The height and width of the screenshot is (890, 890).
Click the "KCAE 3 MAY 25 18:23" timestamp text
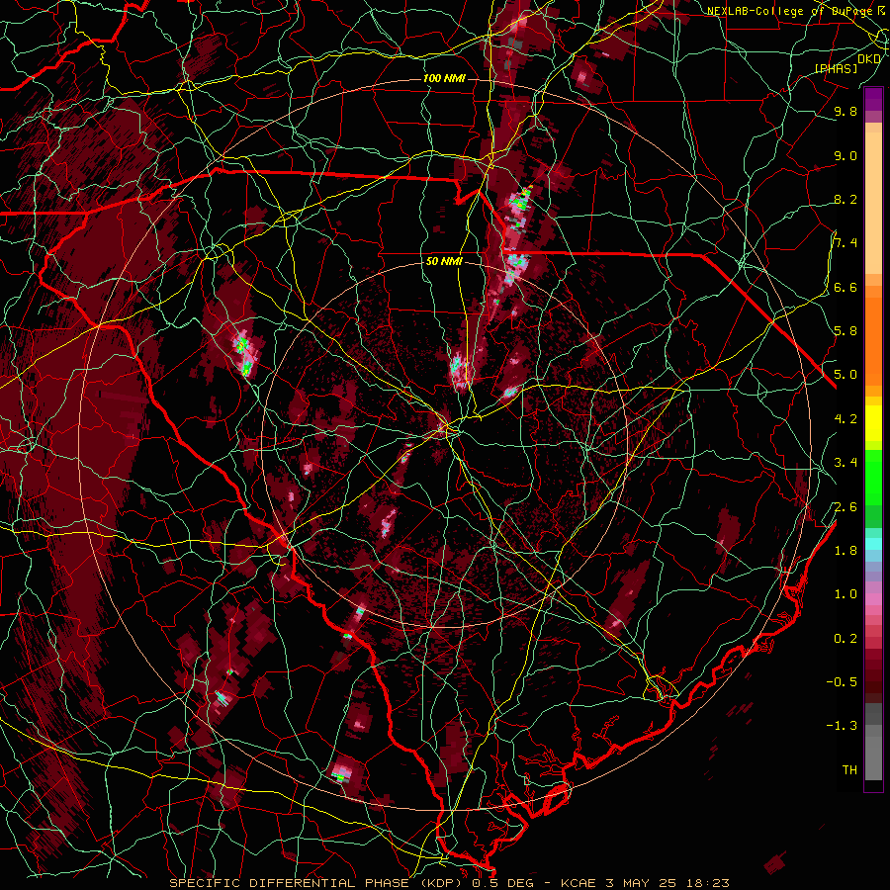coord(644,883)
